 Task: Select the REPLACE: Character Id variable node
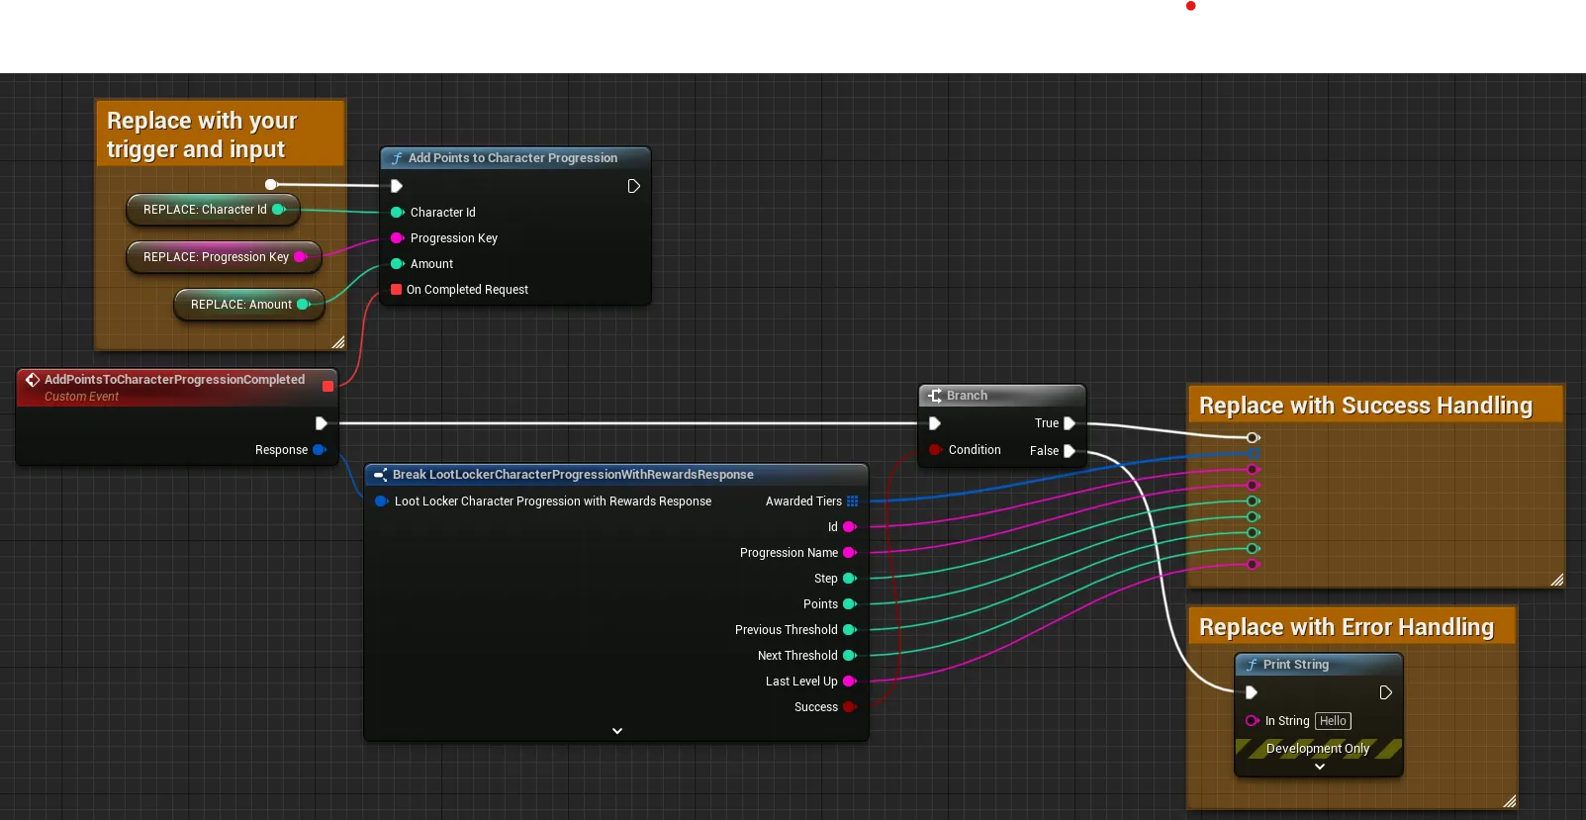coord(213,210)
